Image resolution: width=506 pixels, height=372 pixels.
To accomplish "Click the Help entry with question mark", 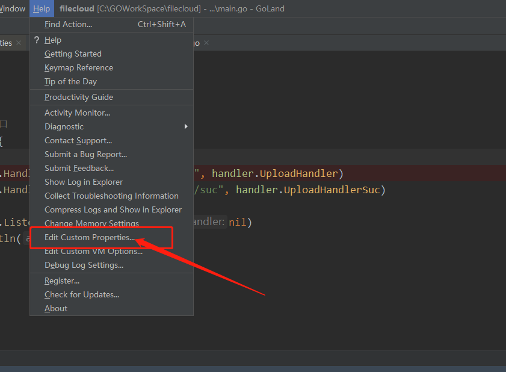I will coord(112,40).
